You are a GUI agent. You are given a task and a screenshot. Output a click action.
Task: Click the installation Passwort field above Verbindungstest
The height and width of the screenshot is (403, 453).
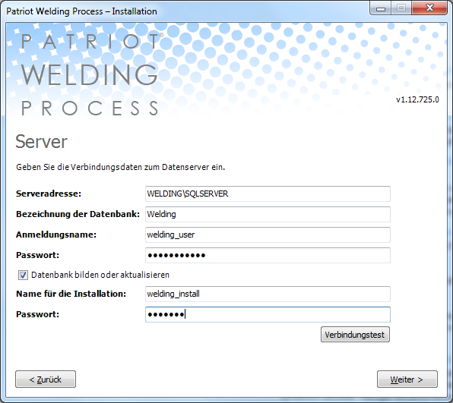click(x=268, y=314)
